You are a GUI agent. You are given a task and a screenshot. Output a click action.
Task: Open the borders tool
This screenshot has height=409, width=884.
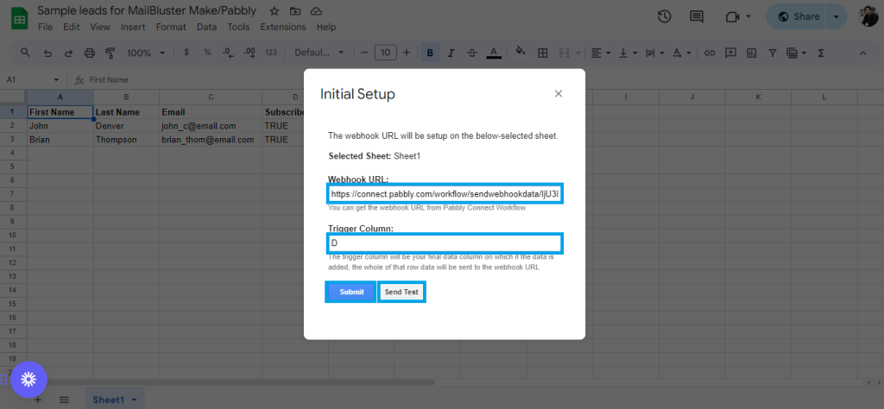[x=543, y=53]
